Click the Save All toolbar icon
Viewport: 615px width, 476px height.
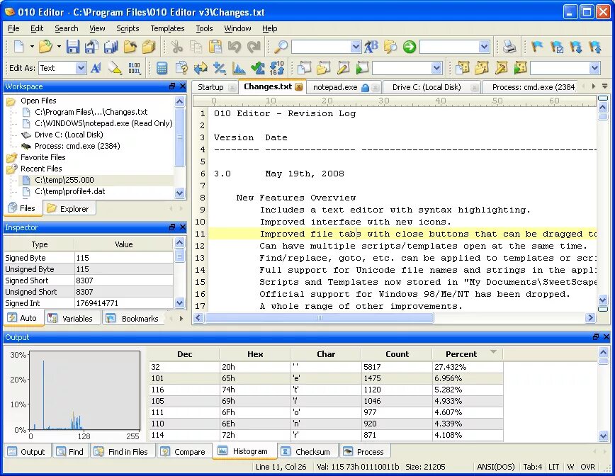click(111, 47)
